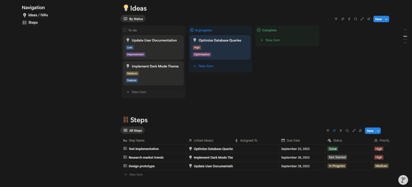This screenshot has height=187, width=412.
Task: Open Steps link in the Navigation sidebar
Action: pos(33,23)
